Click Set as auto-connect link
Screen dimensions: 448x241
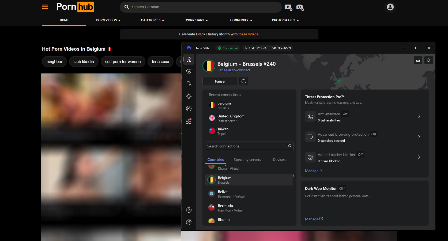(234, 70)
